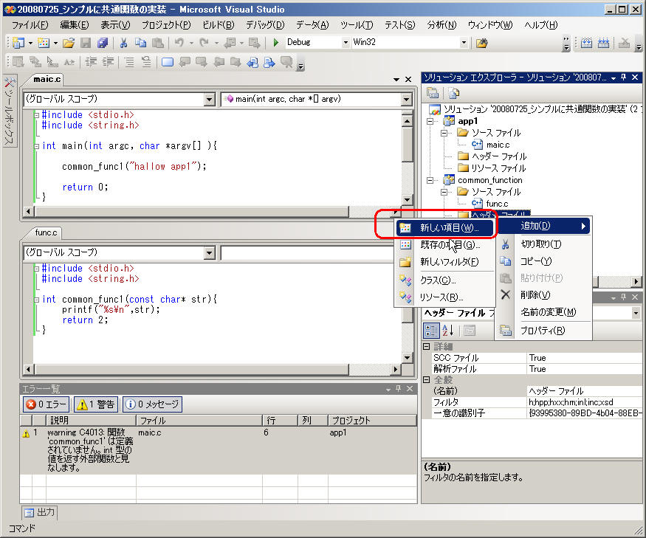Click the green Start Debugging play icon
646x538 pixels.
276,43
